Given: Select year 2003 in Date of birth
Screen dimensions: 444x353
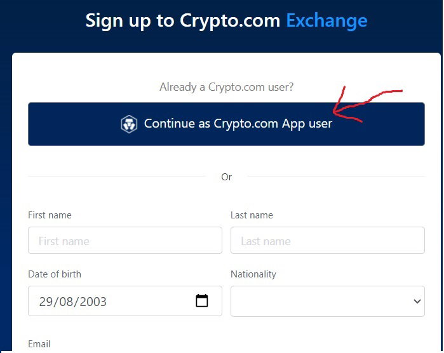Looking at the screenshot, I should 93,302.
